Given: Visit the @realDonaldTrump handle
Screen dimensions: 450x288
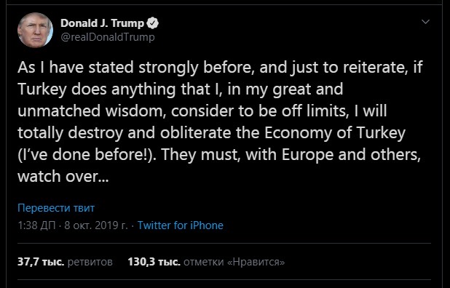Looking at the screenshot, I should coord(108,37).
